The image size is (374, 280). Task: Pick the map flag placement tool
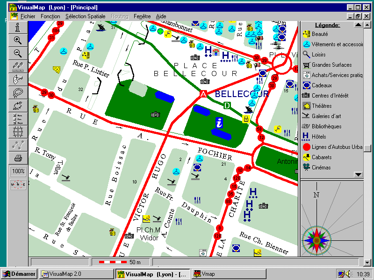coord(18,79)
